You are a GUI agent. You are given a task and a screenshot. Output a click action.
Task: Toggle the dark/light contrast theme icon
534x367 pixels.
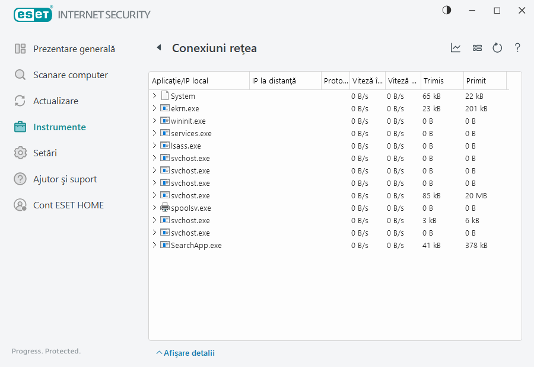[447, 11]
